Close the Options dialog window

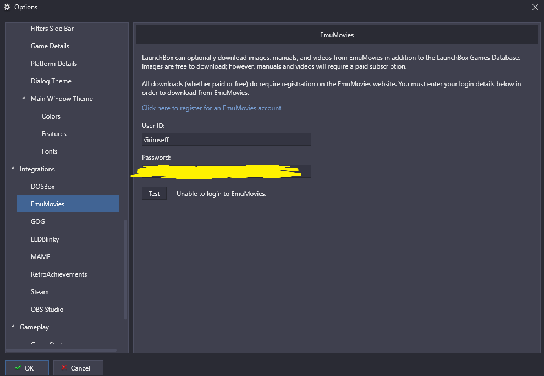click(535, 7)
